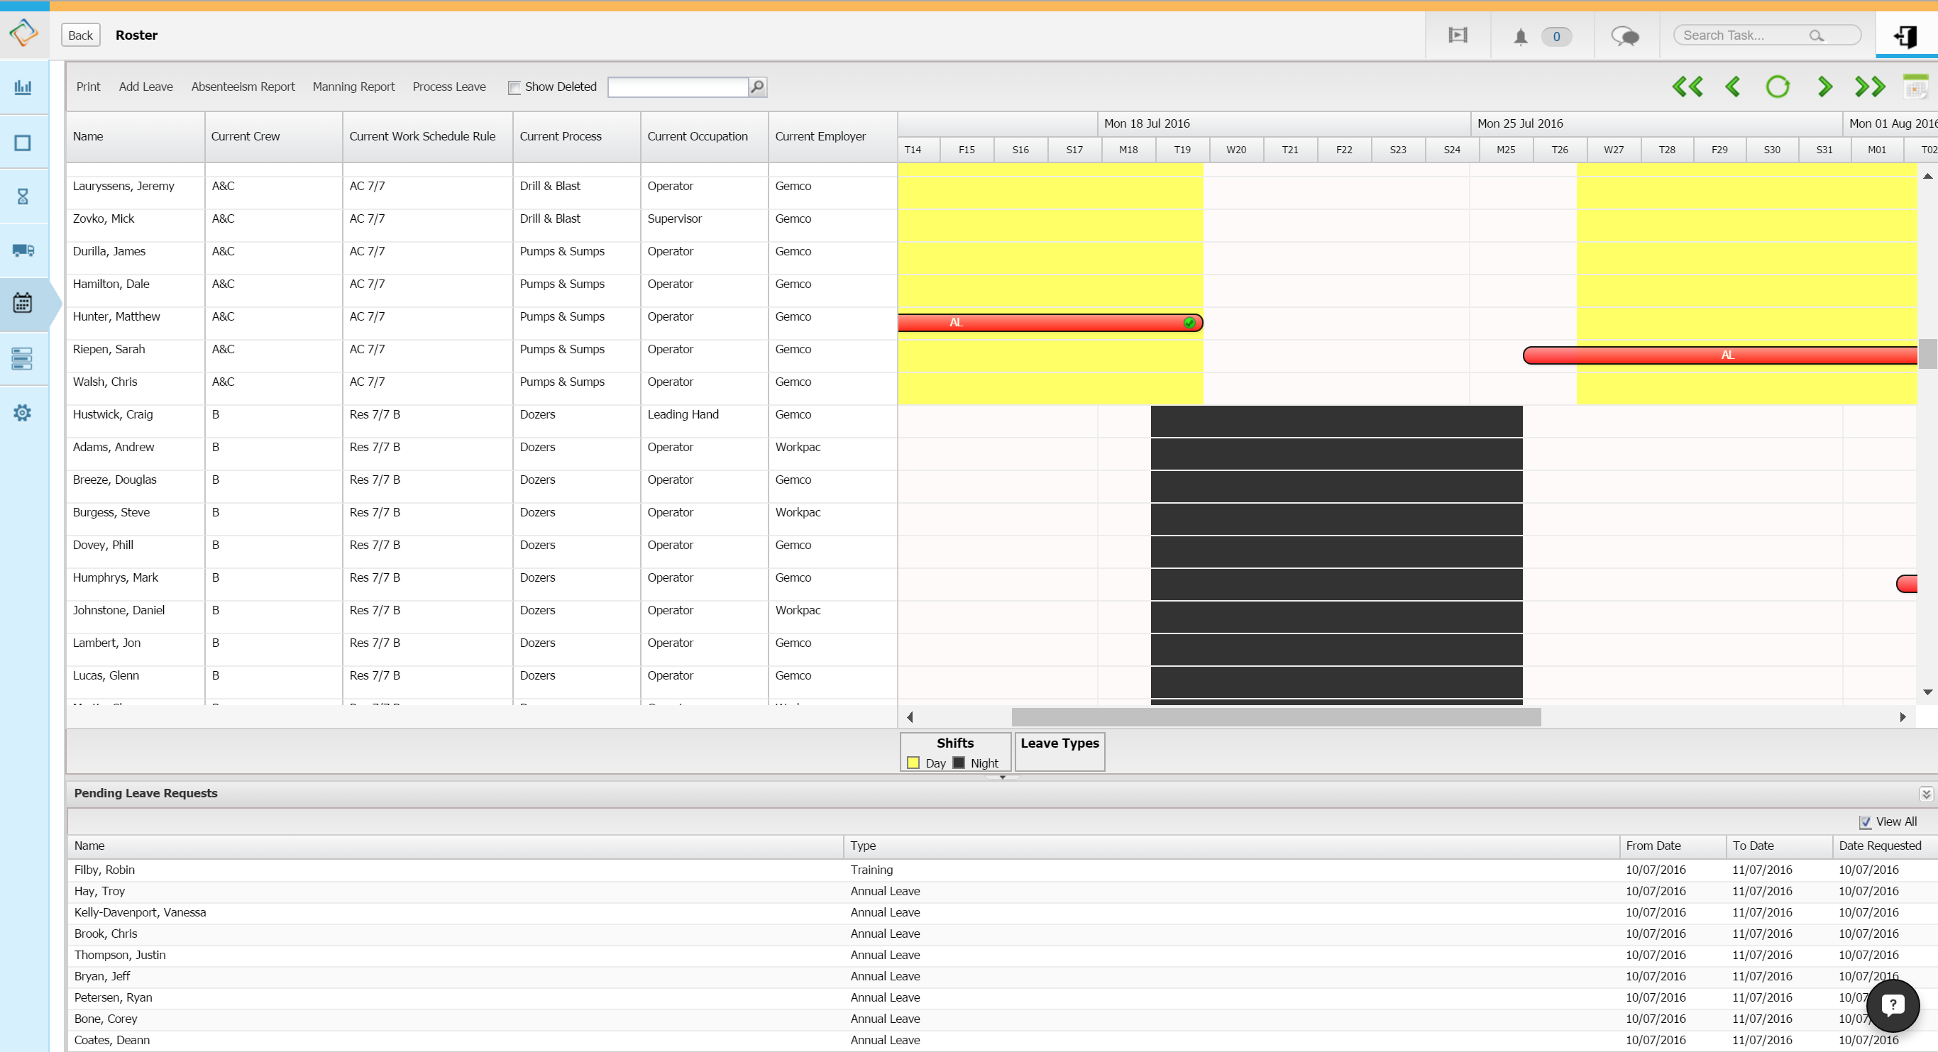
Task: Go to previous period single left arrow
Action: click(1734, 87)
